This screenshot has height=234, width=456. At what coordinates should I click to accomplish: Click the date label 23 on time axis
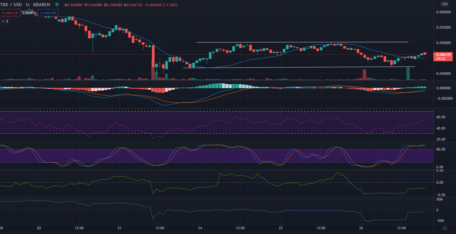pyautogui.click(x=120, y=228)
